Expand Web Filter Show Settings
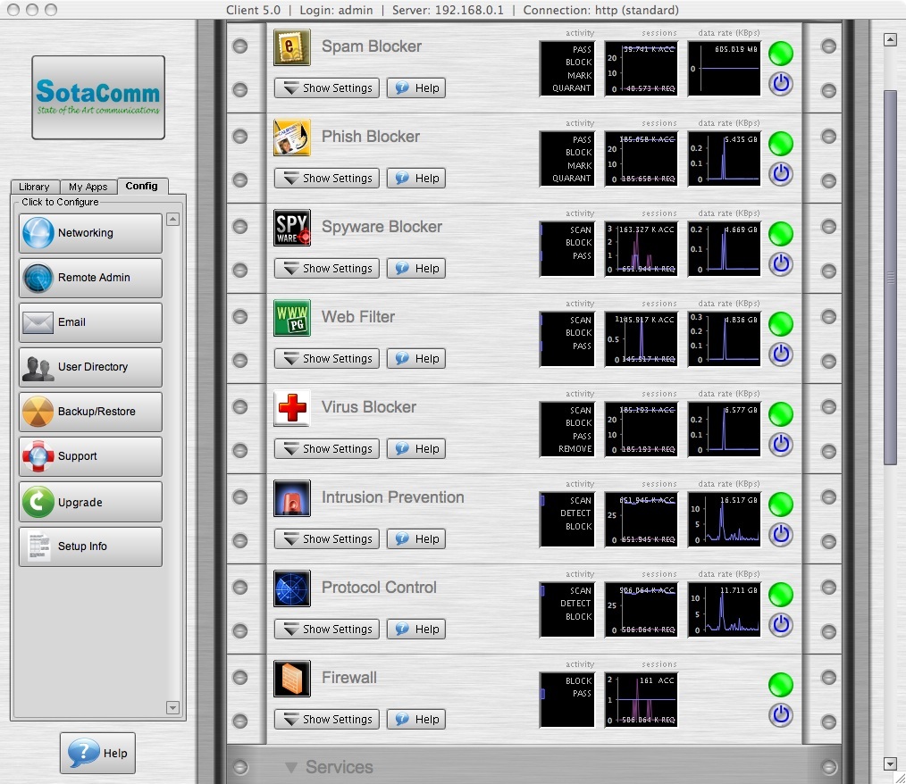This screenshot has width=906, height=784. pos(326,359)
